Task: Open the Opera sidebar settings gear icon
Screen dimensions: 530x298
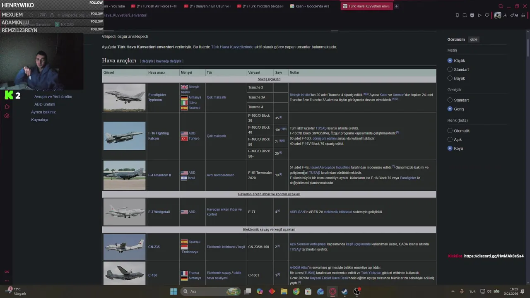Action: click(x=7, y=116)
